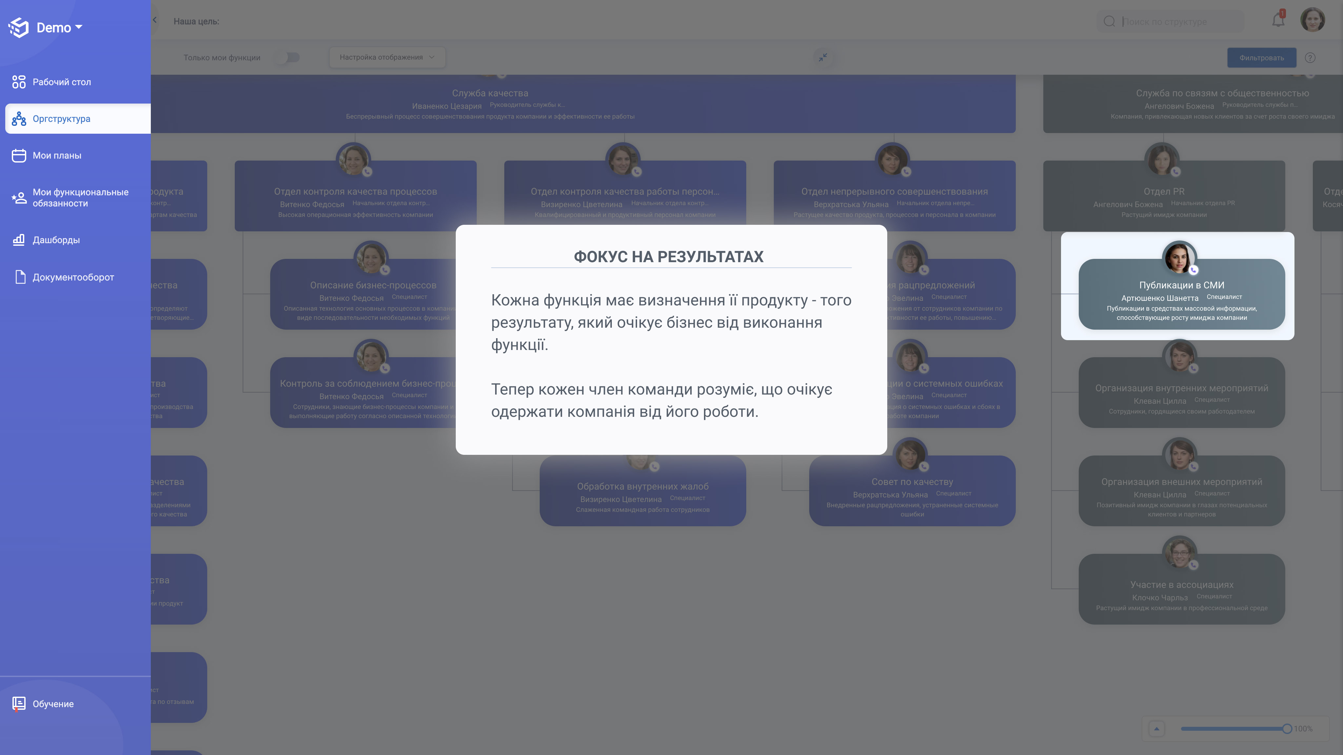The height and width of the screenshot is (755, 1343).
Task: Click phone icon on Участие в ассоциациях avatar
Action: click(x=1193, y=565)
